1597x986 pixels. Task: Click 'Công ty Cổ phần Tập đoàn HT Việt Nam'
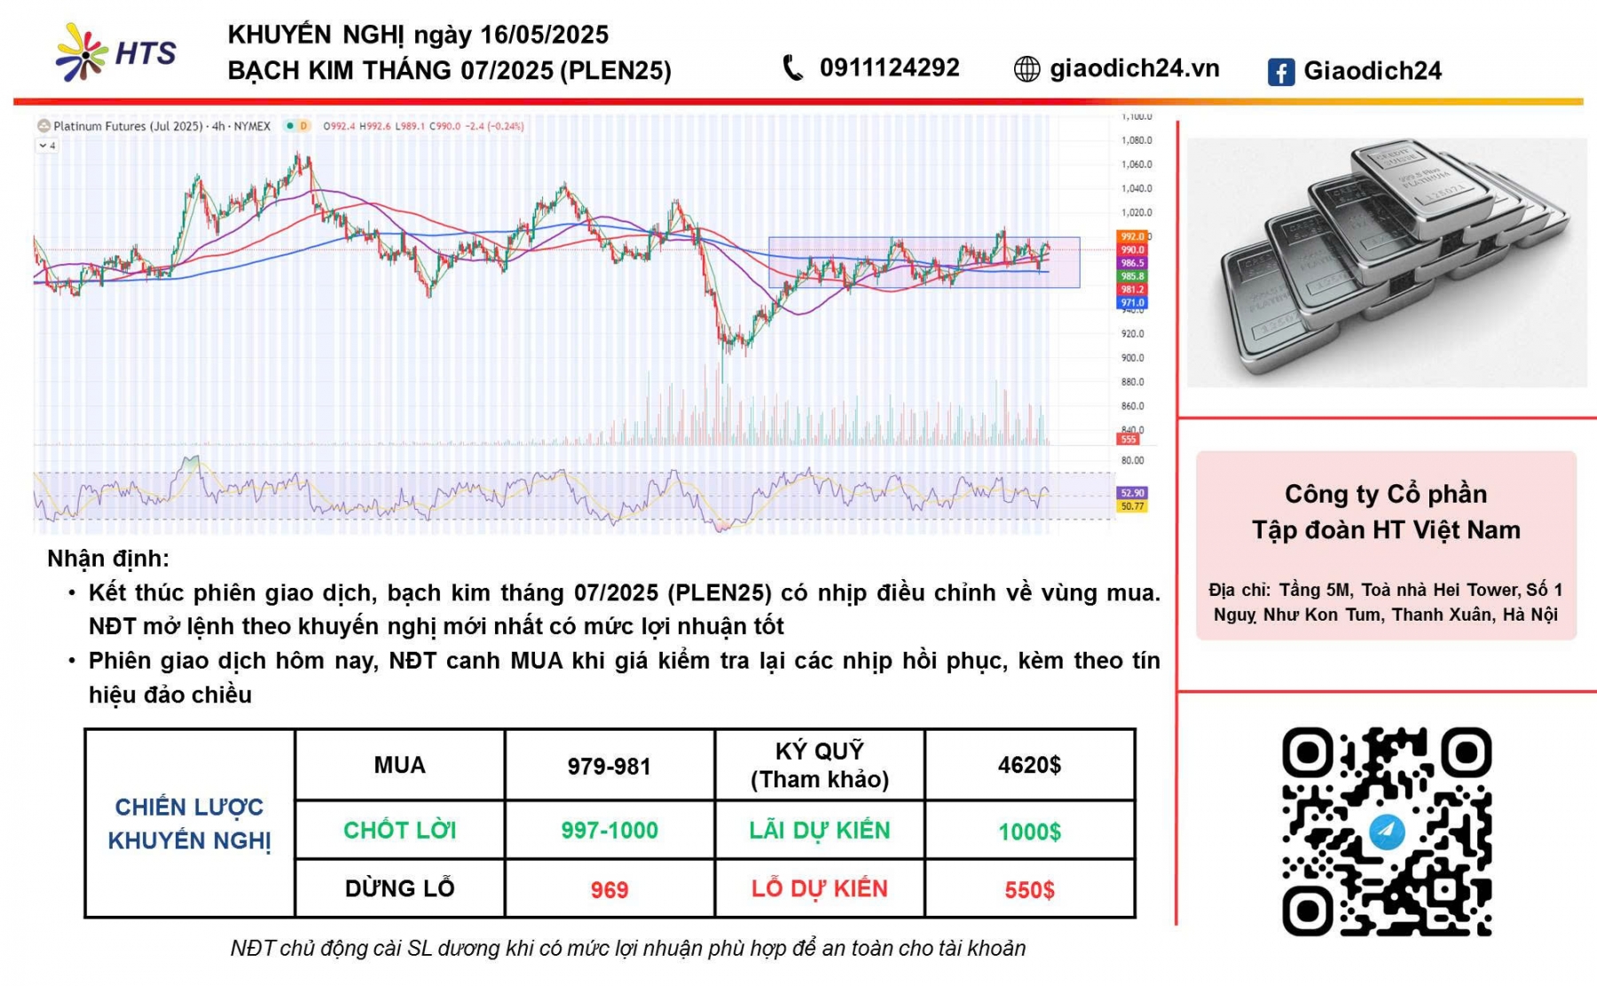1386,512
